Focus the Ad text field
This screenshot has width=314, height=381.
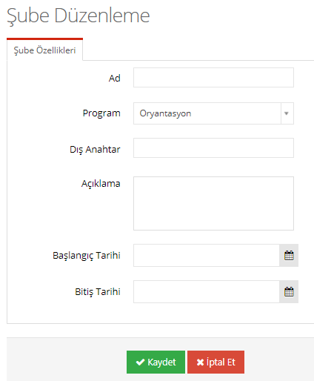pos(213,77)
